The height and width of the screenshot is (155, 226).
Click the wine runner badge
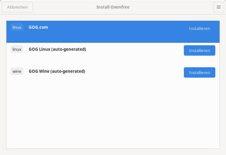click(x=17, y=71)
